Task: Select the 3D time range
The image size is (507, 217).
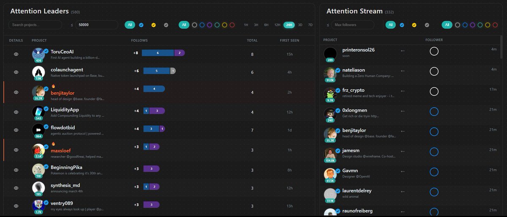Action: coord(300,25)
